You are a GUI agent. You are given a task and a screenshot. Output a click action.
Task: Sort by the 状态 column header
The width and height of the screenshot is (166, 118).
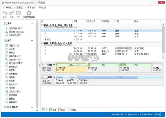click(147, 22)
